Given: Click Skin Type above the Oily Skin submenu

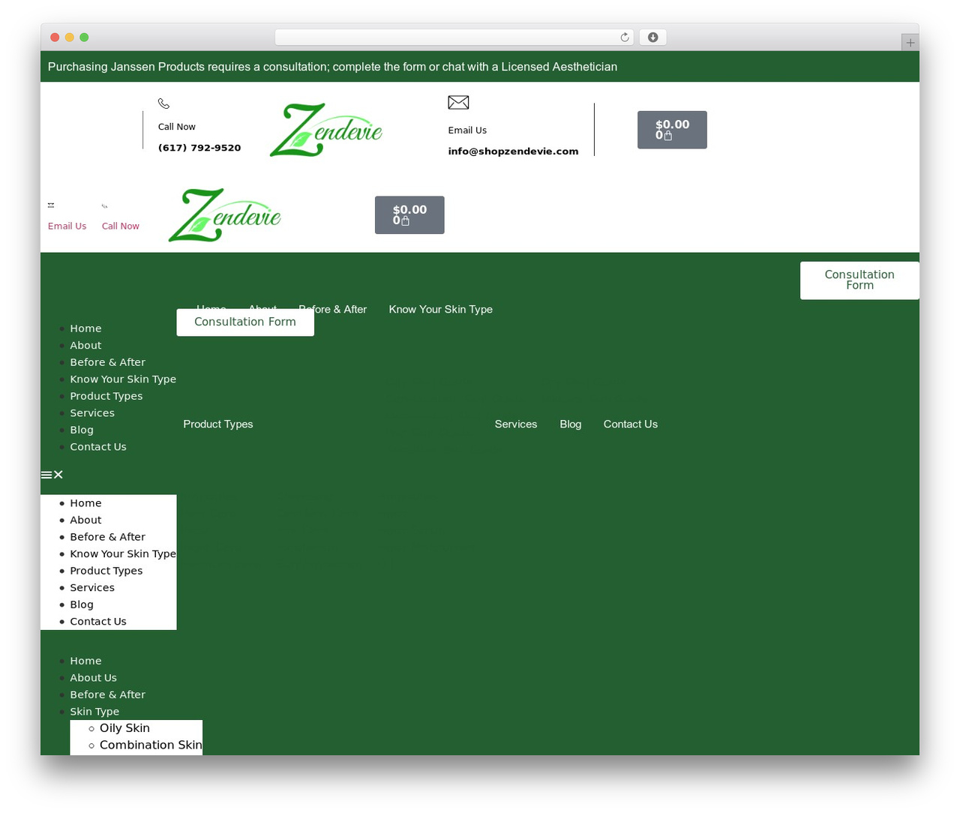Looking at the screenshot, I should 94,712.
